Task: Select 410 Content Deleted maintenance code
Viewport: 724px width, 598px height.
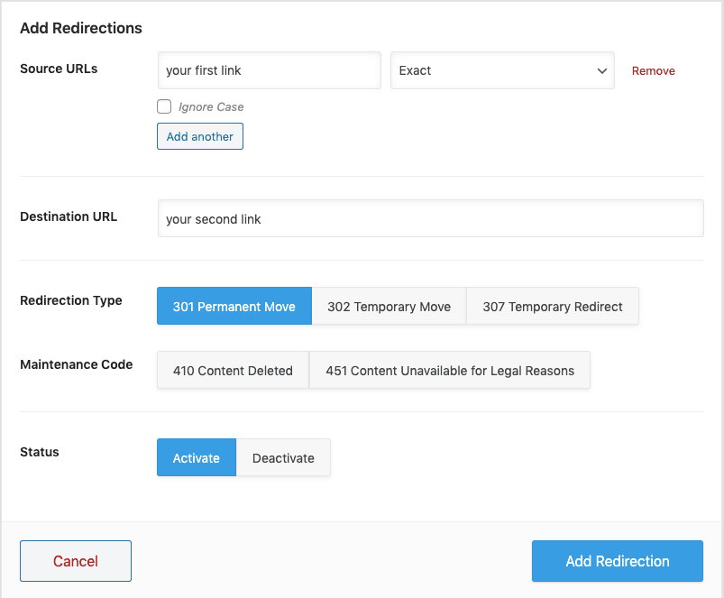Action: point(233,371)
